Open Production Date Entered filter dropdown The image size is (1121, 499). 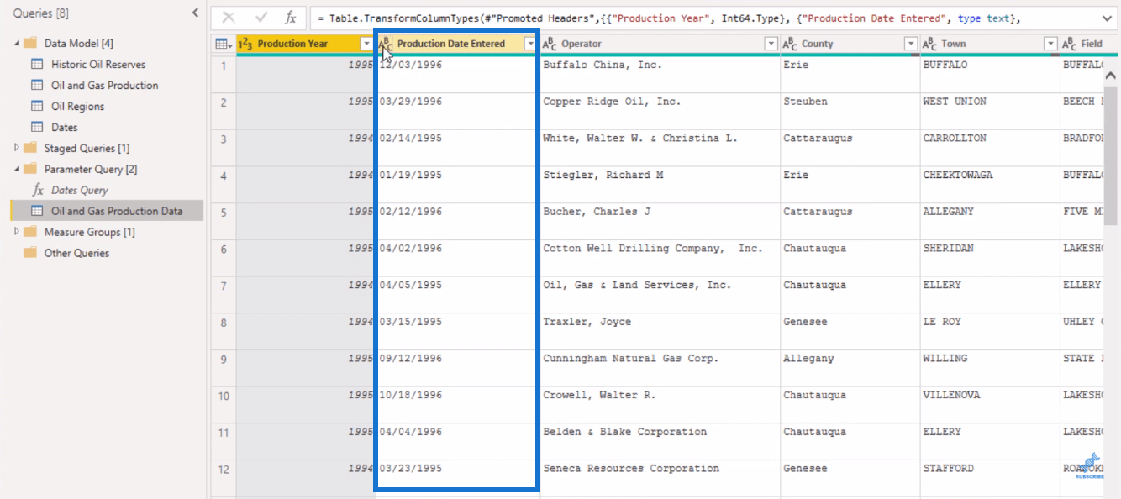point(529,44)
